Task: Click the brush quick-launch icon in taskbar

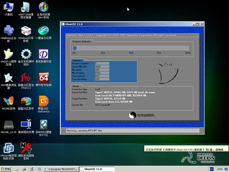Action: click(x=32, y=169)
